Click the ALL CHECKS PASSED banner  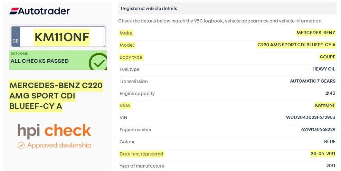tap(40, 61)
